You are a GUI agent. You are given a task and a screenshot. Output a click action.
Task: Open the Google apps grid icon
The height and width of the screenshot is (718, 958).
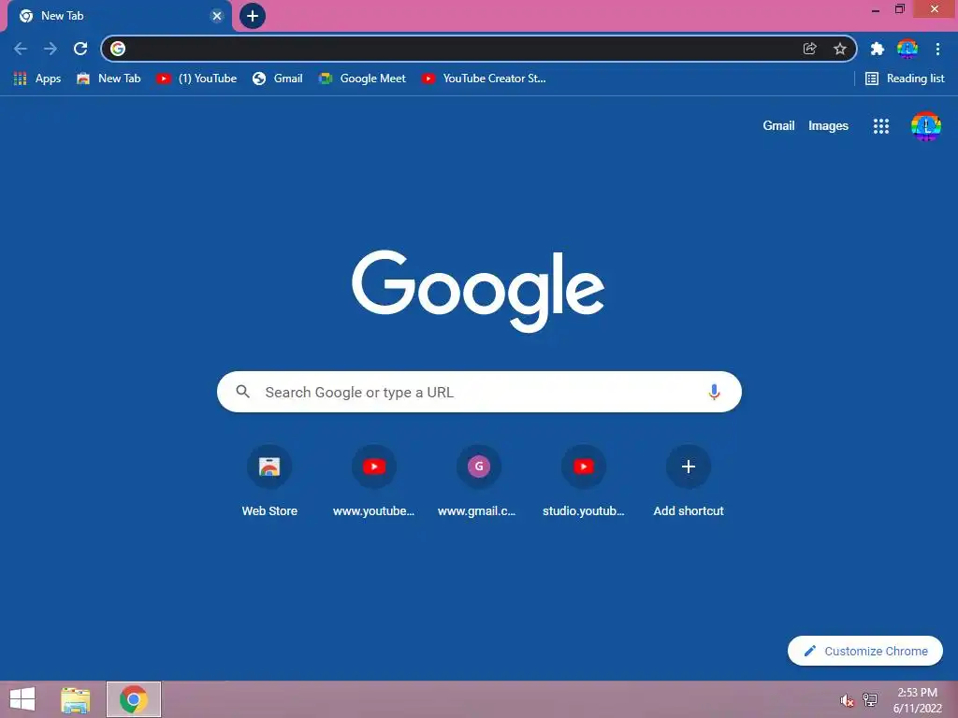click(x=881, y=126)
